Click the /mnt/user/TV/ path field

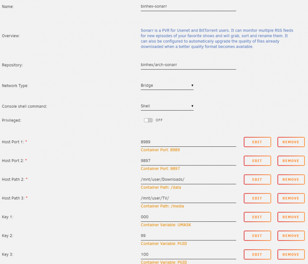click(188, 199)
